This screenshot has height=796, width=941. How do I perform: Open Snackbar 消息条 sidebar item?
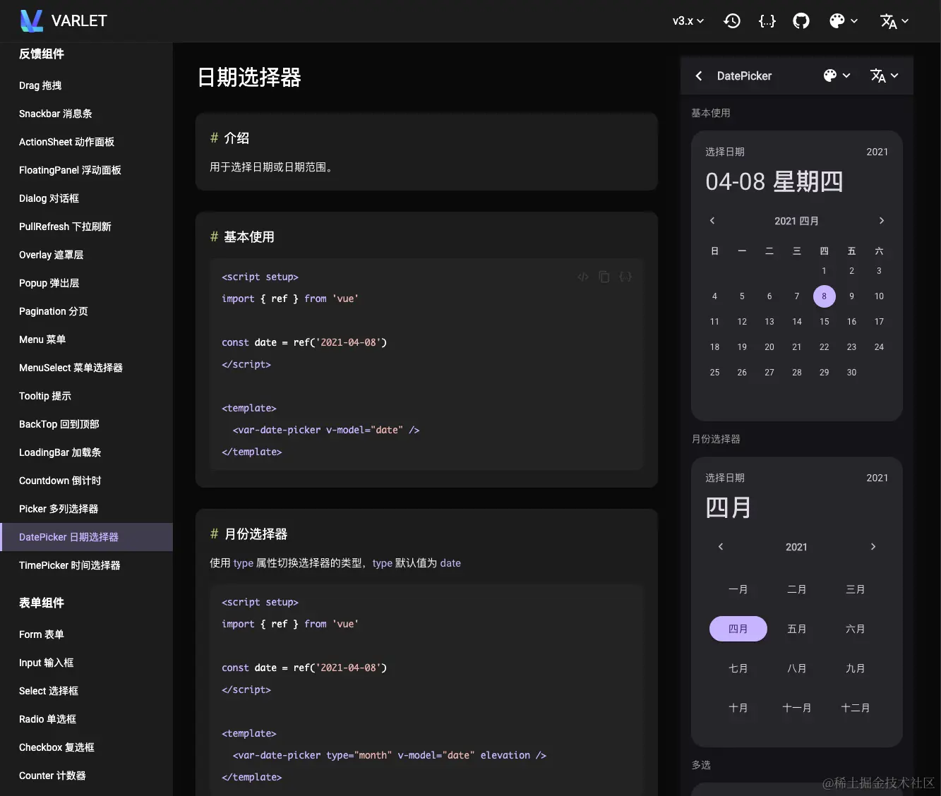pyautogui.click(x=86, y=114)
